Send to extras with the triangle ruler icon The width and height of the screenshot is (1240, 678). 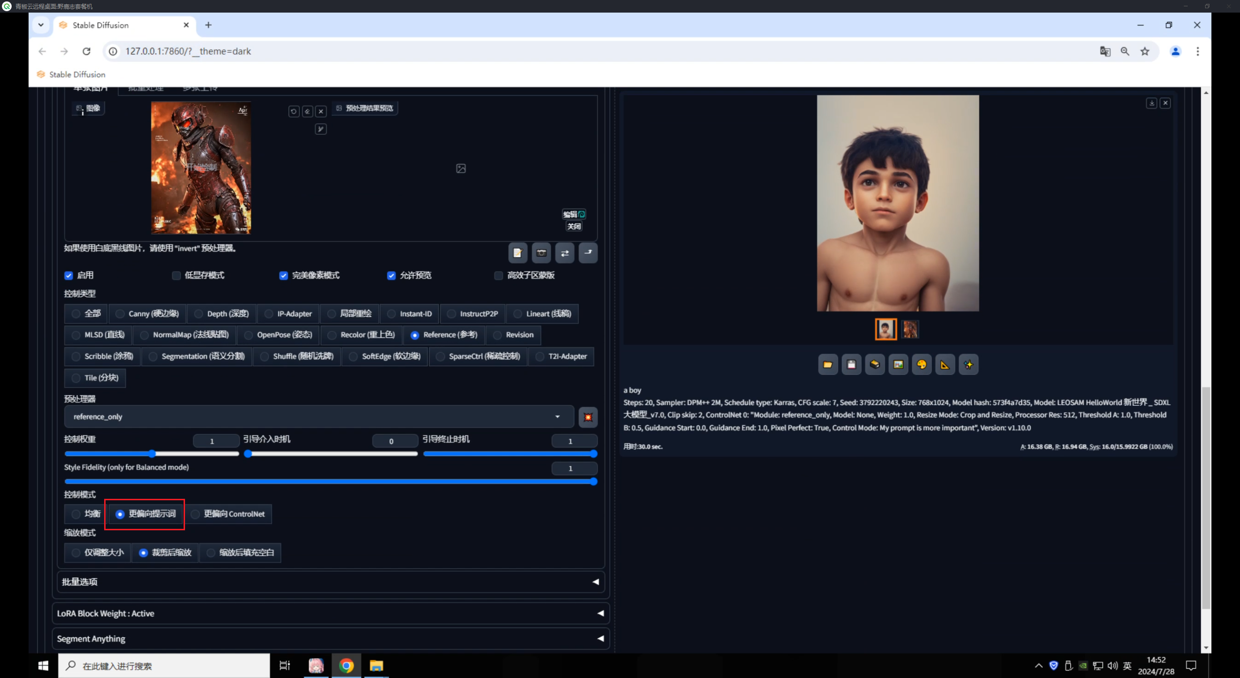click(x=945, y=365)
